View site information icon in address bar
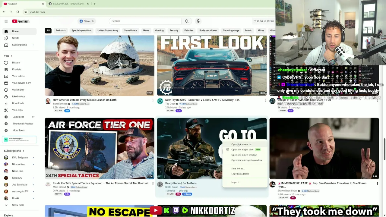Screen dimensions: 386x217 (26, 12)
